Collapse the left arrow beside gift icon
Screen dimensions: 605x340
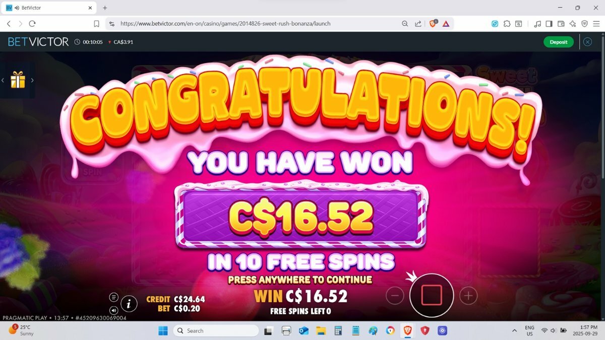(x=3, y=80)
